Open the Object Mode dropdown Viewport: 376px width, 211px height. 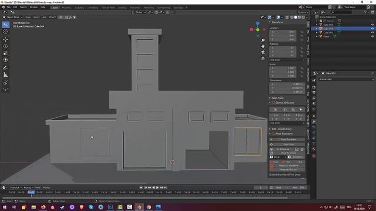point(13,17)
